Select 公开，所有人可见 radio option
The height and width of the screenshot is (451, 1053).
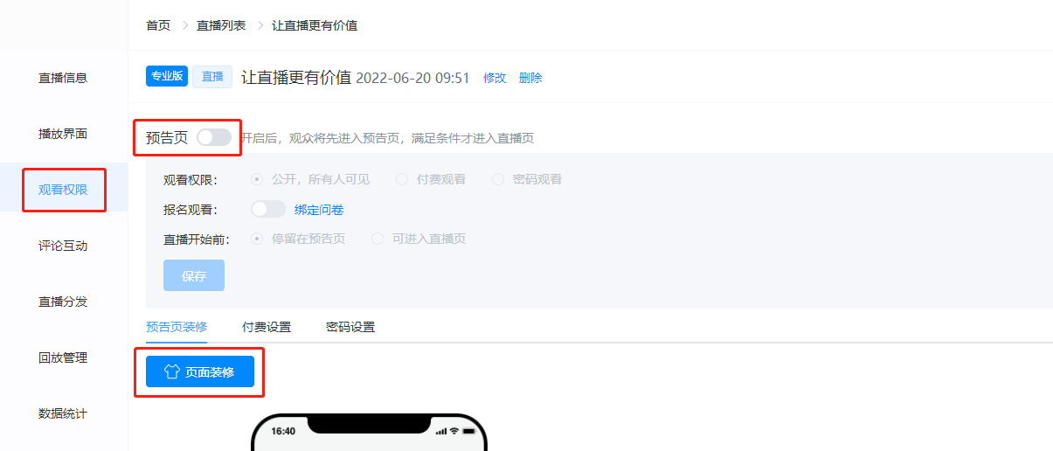tap(310, 179)
